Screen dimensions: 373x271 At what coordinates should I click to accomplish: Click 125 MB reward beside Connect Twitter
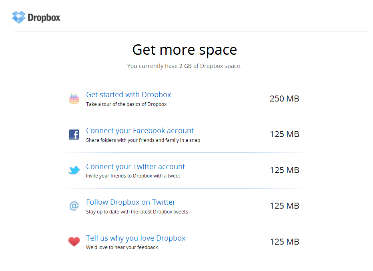click(x=284, y=170)
